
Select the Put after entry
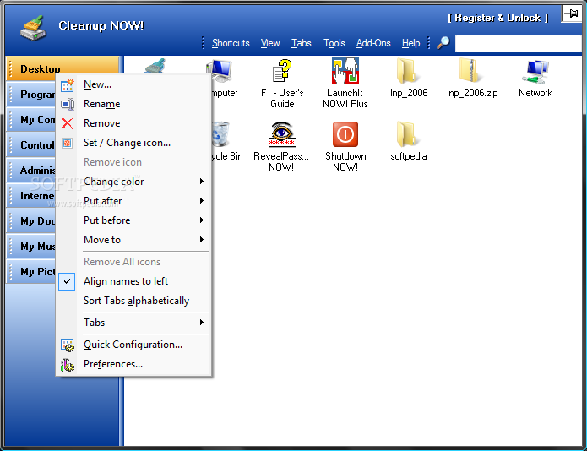click(134, 201)
